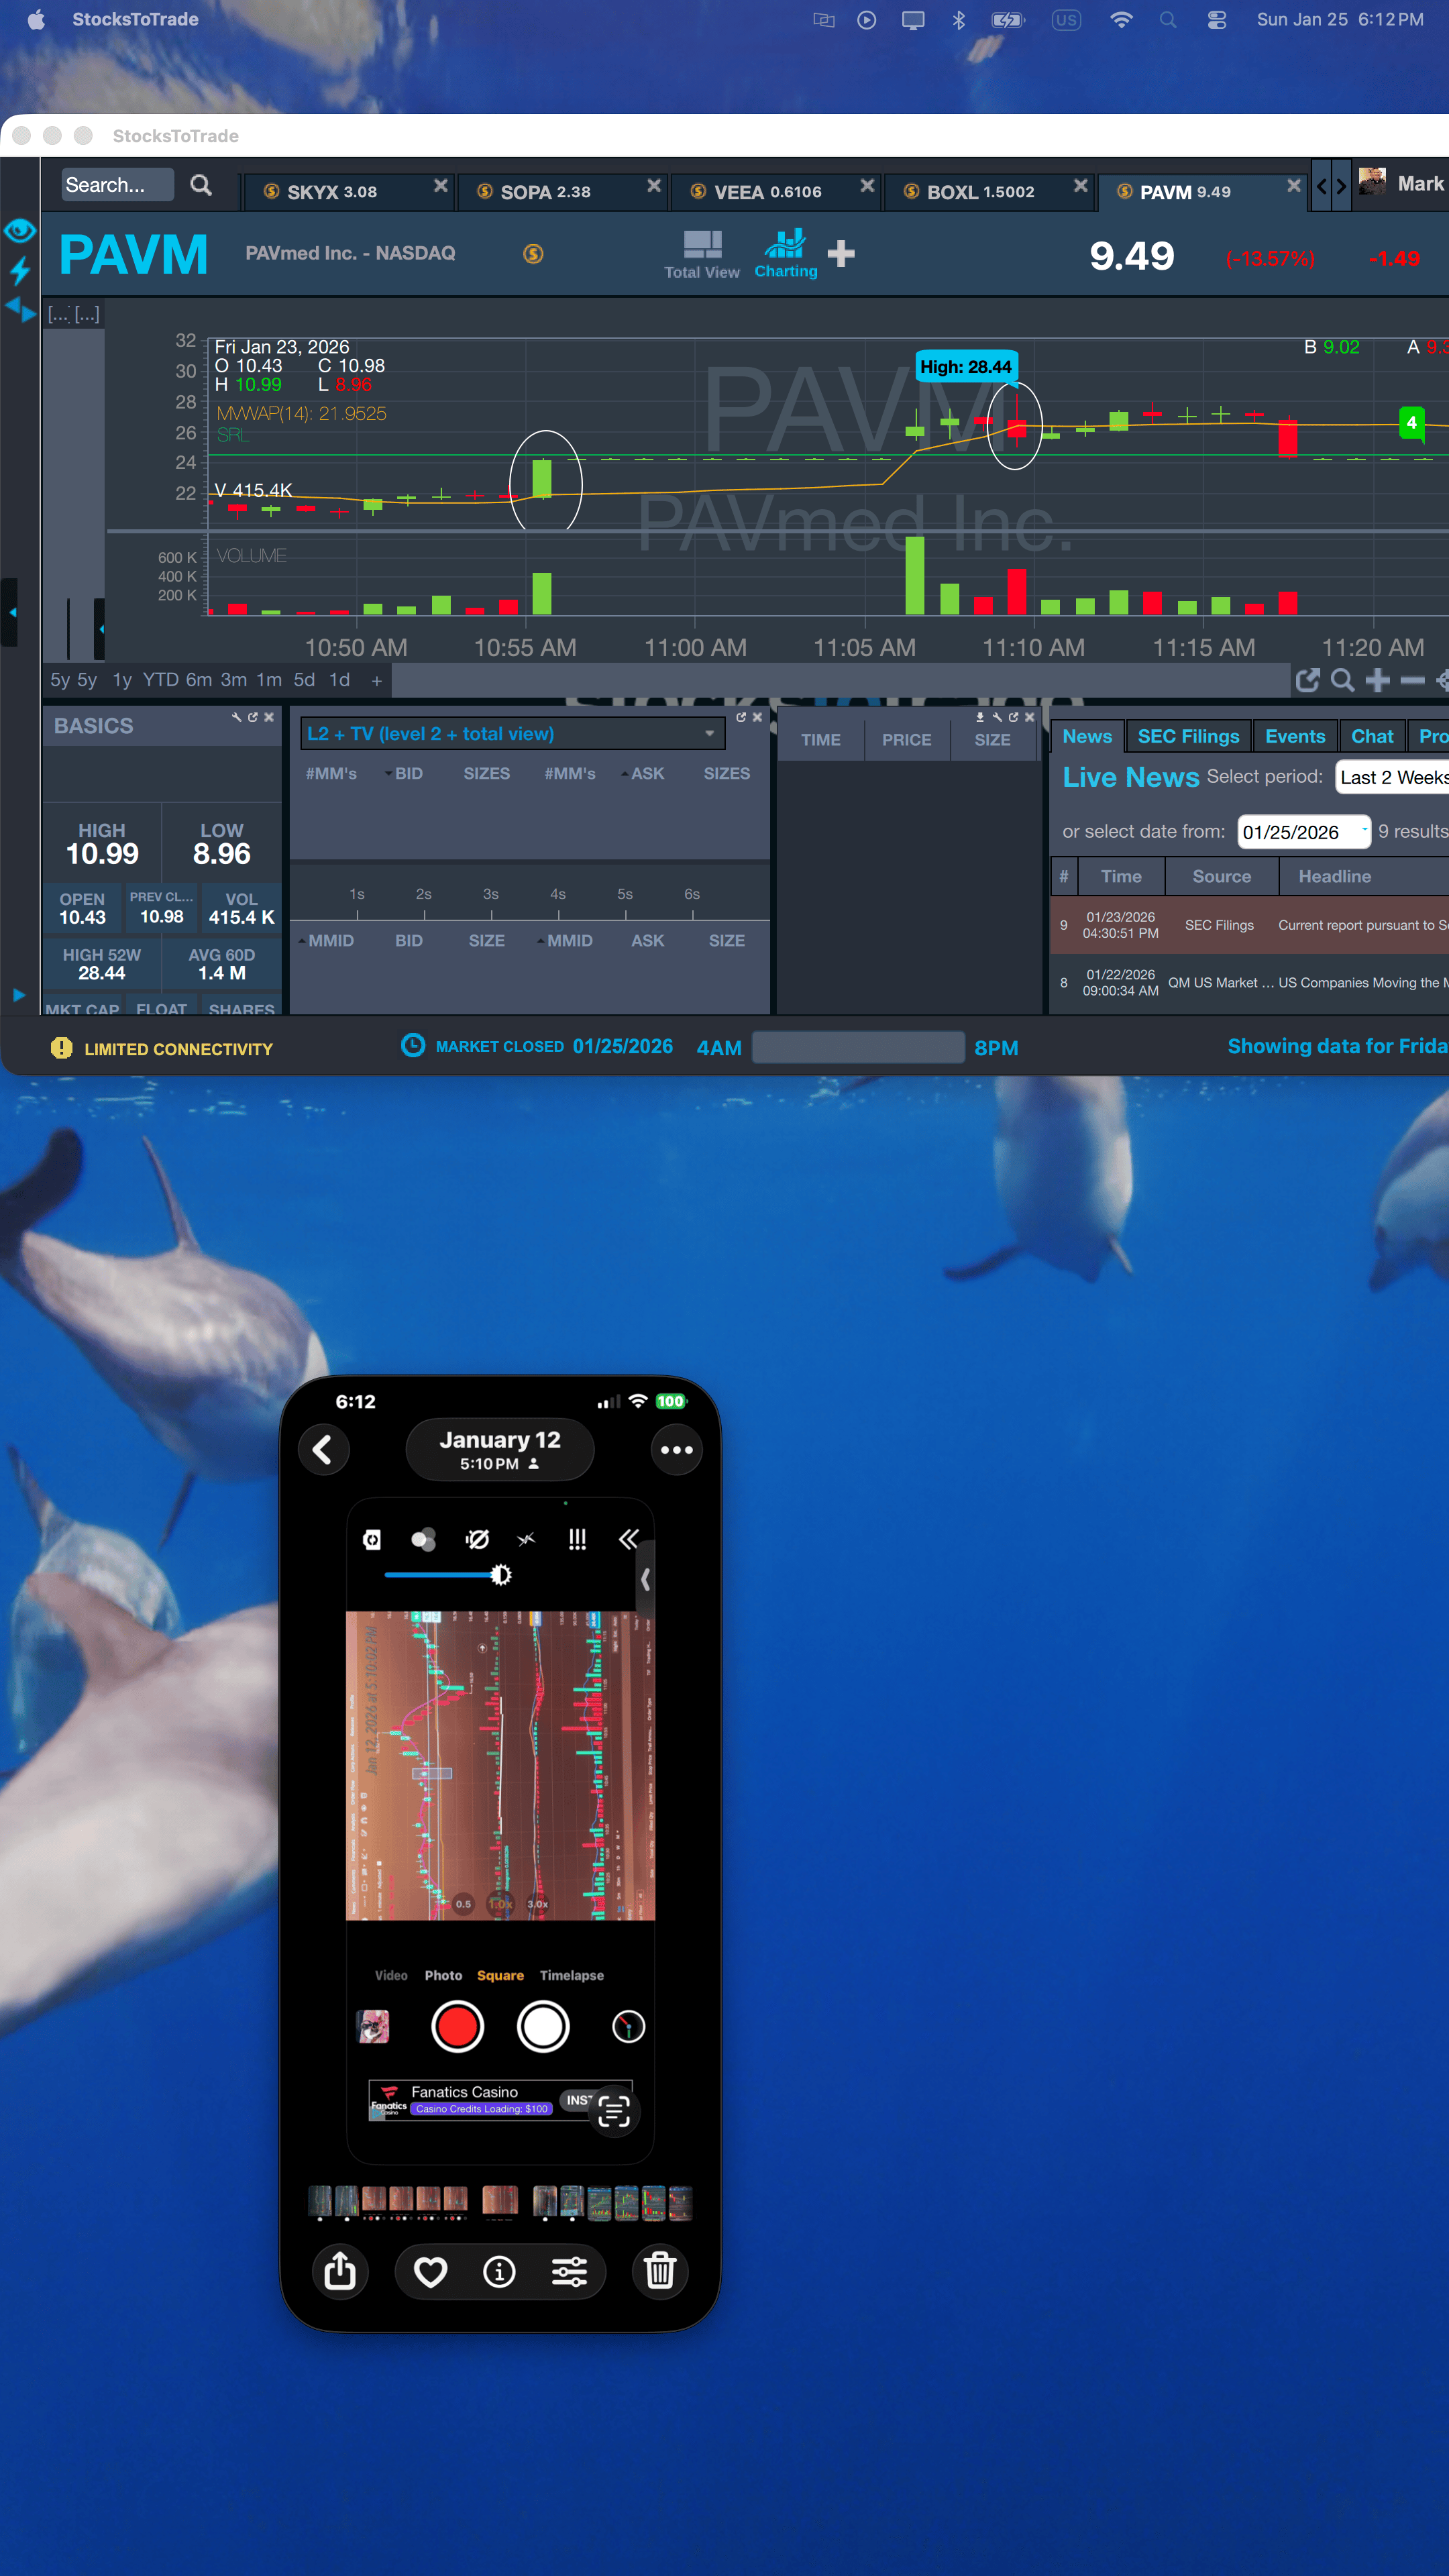The height and width of the screenshot is (2576, 1449).
Task: Open the Charting icon
Action: [785, 245]
